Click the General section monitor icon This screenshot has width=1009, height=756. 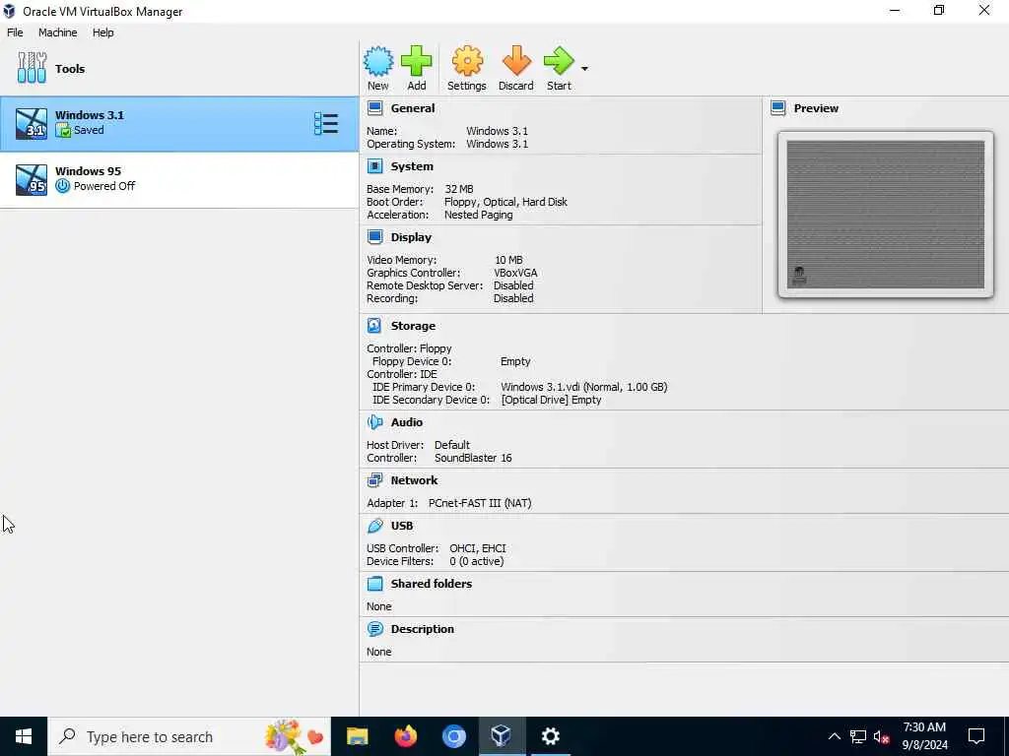pos(374,108)
